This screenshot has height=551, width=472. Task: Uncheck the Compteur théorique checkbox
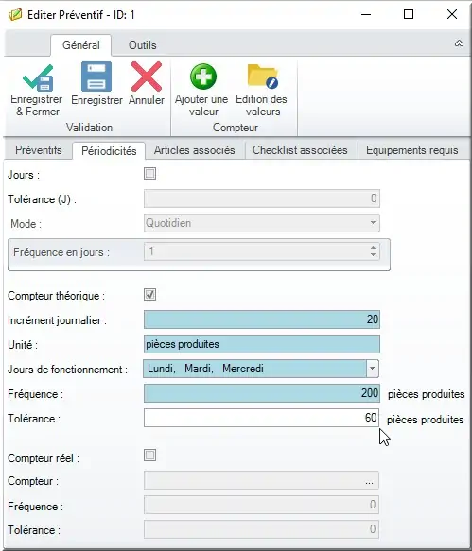[149, 295]
